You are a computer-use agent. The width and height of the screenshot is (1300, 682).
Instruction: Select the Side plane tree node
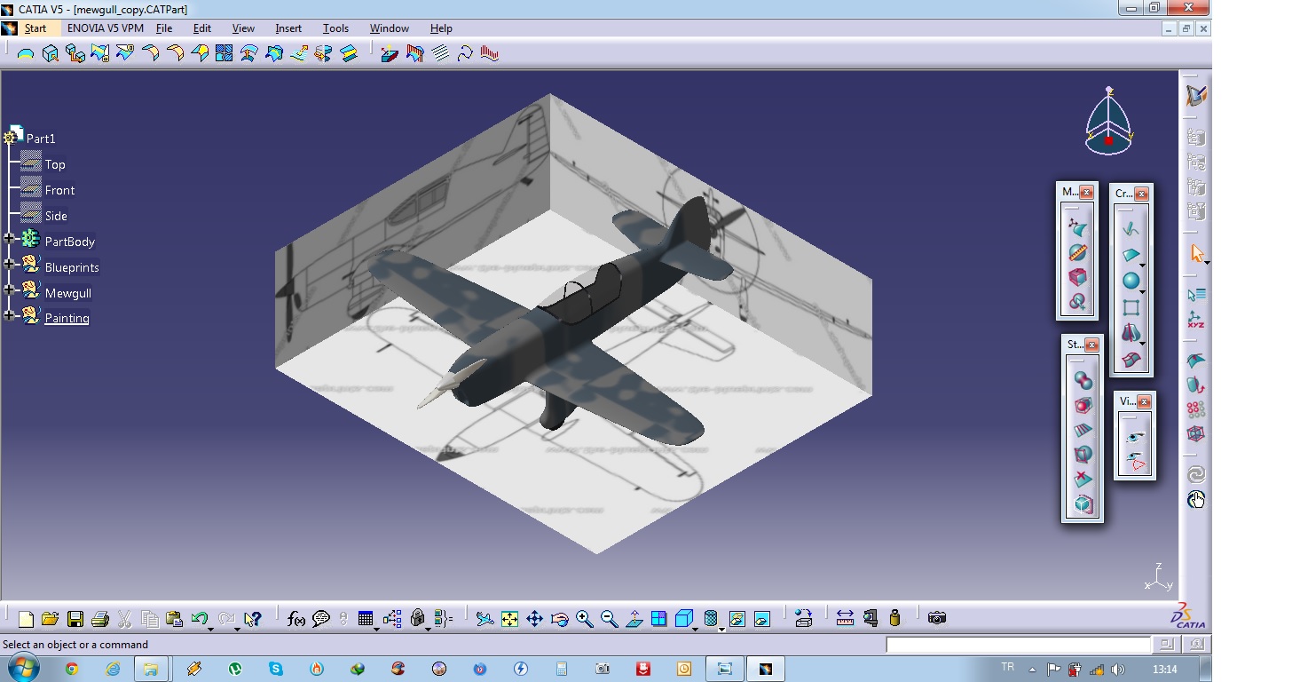click(x=56, y=216)
